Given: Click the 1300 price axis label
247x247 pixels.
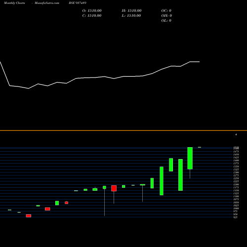Looking at the screenshot, I should pos(236,172).
